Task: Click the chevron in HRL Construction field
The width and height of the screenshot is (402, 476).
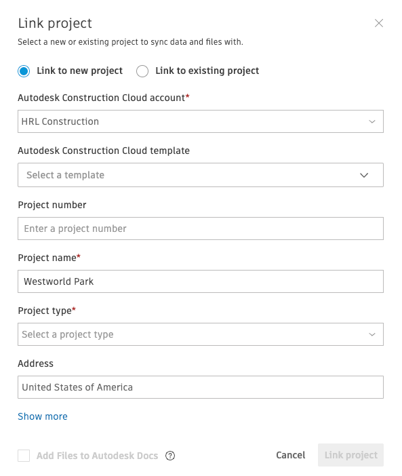Action: click(372, 121)
